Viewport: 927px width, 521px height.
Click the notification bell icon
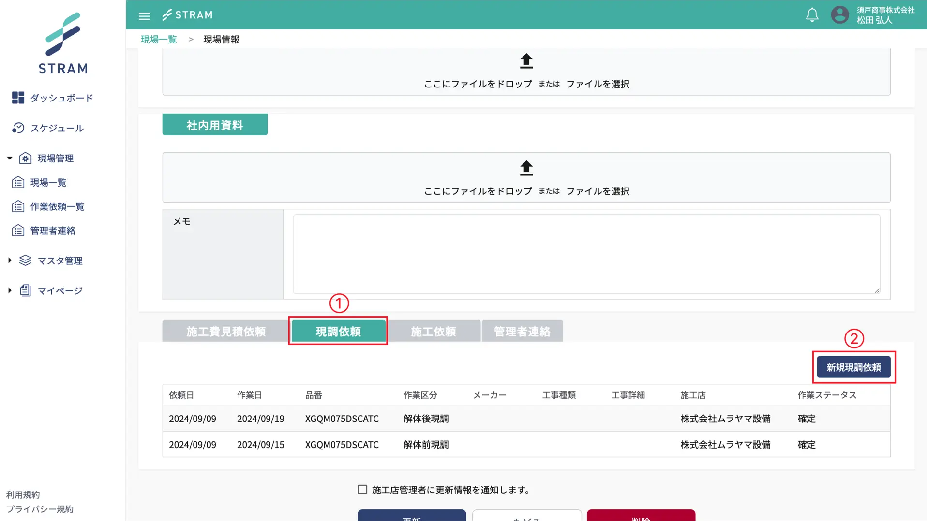pos(812,15)
